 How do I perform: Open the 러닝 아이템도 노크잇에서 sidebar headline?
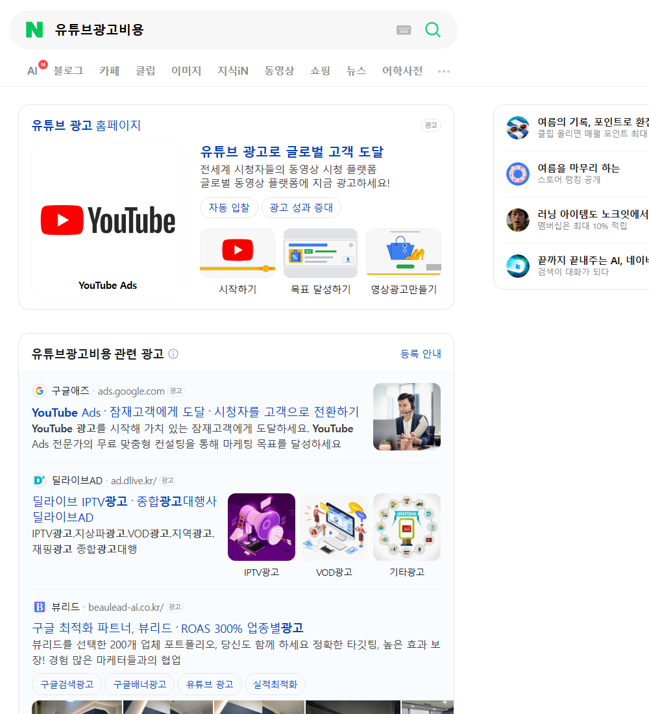pyautogui.click(x=593, y=214)
